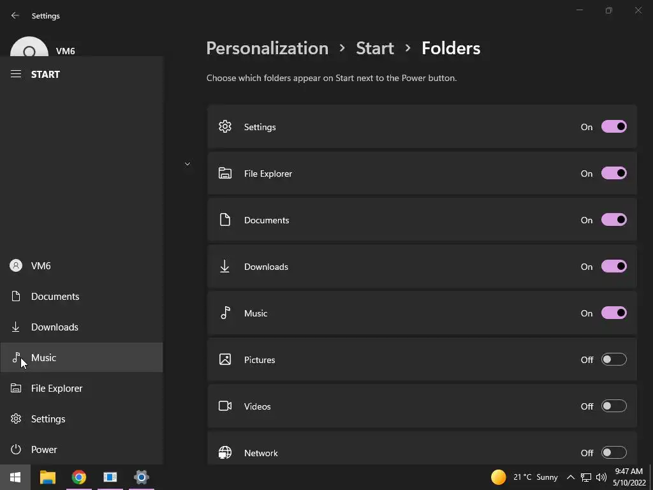Viewport: 653px width, 490px height.
Task: Launch Google Chrome from taskbar
Action: [x=79, y=477]
